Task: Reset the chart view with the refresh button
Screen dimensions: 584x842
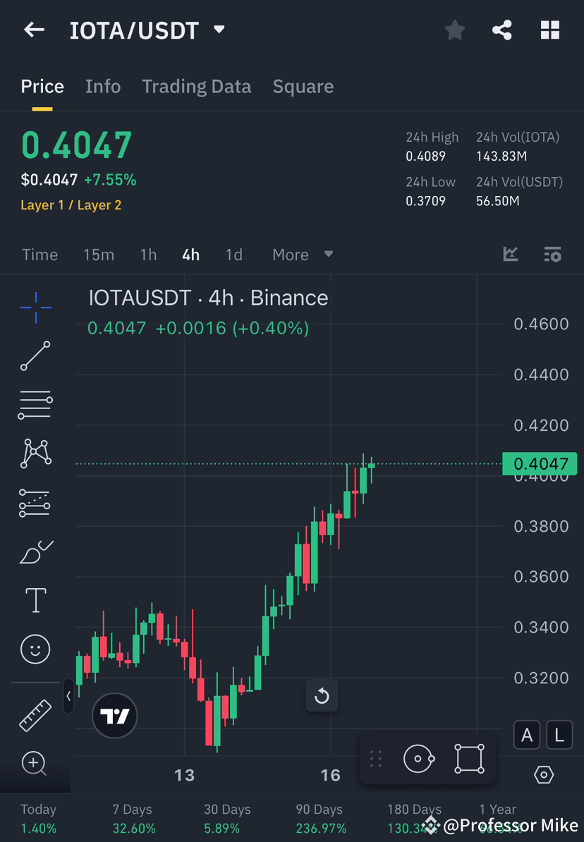Action: tap(322, 696)
